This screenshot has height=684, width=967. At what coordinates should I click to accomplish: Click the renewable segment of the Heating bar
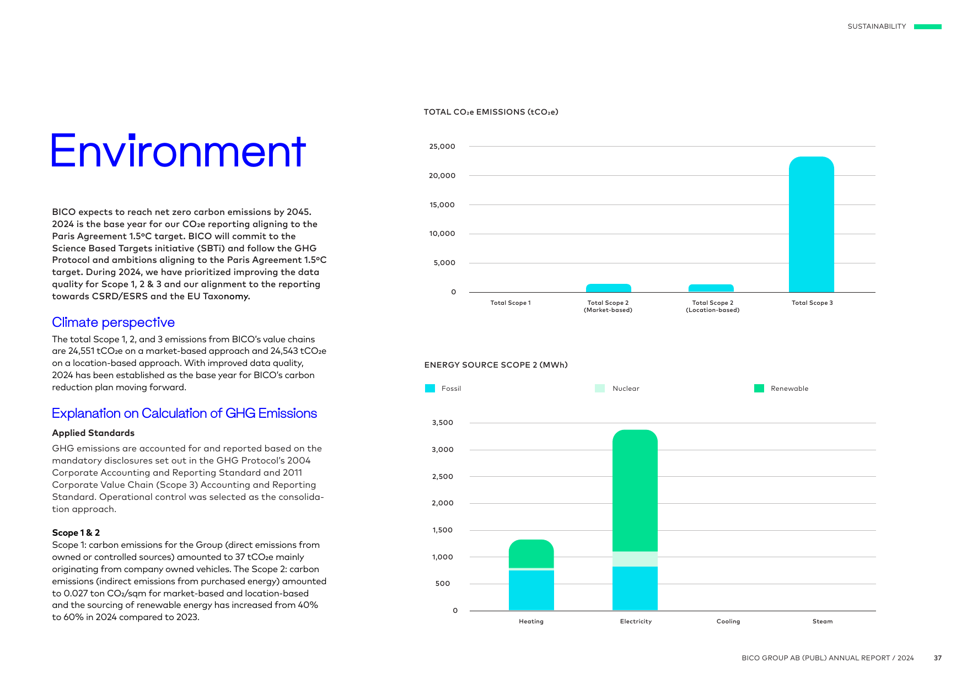click(x=531, y=554)
